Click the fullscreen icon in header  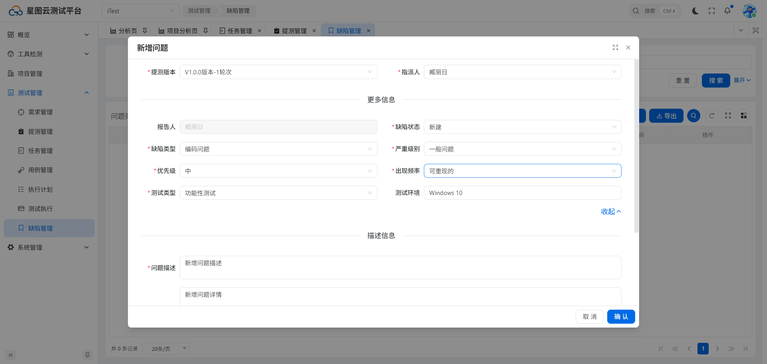click(712, 11)
